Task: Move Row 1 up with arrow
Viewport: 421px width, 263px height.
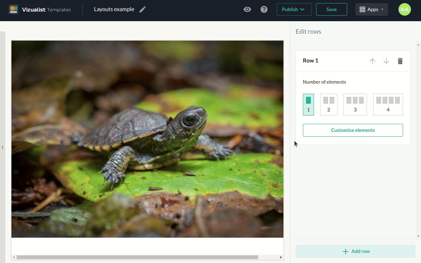Action: [x=372, y=61]
